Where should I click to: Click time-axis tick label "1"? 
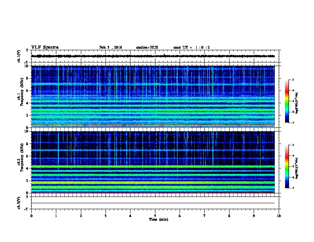coord(56,216)
